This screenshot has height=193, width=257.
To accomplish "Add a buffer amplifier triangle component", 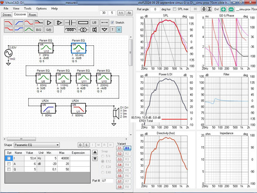I will 49,23.
